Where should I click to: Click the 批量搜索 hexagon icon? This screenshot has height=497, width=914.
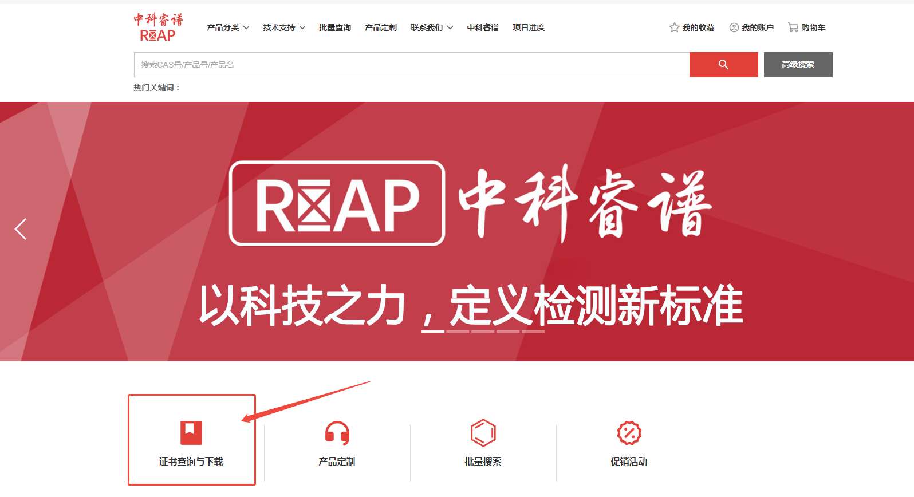coord(483,433)
